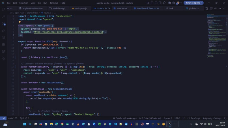
Task: Toggle the bottom panel layout icon
Action: pos(156,3)
